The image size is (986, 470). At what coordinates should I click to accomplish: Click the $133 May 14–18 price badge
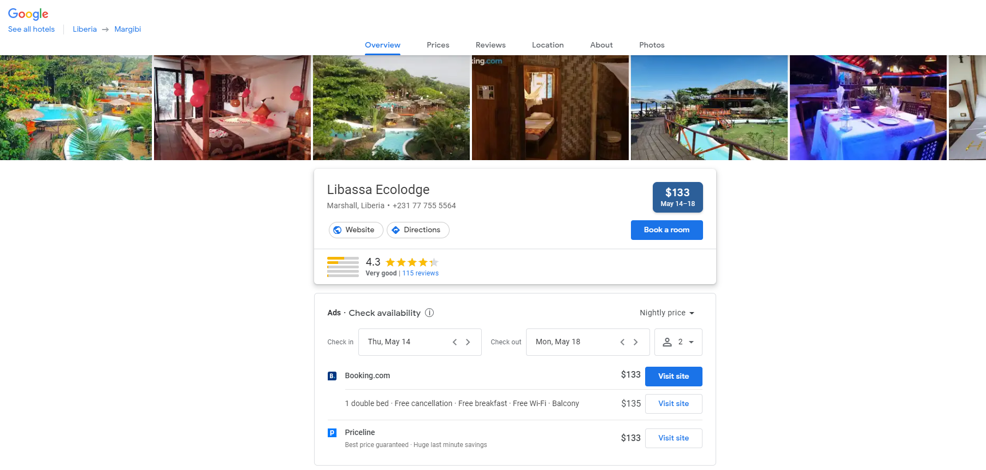point(677,197)
